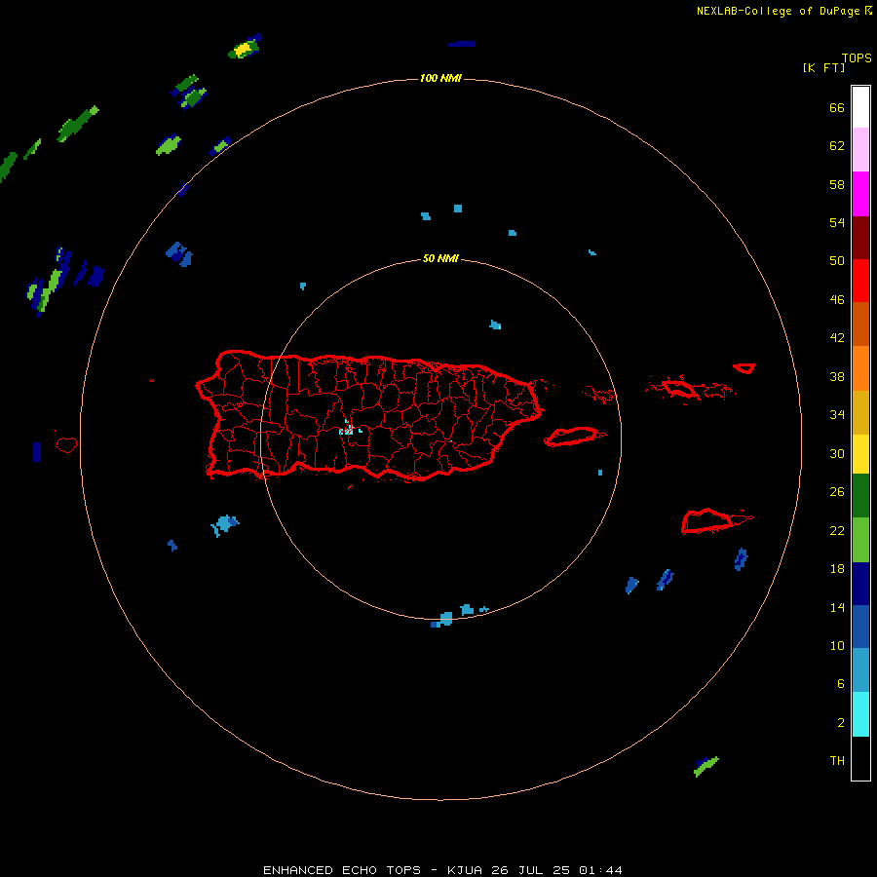Viewport: 877px width, 877px height.
Task: Click legend value 10
Action: [837, 645]
